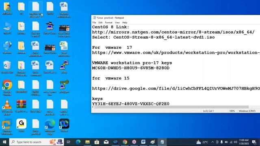Image resolution: width=260 pixels, height=146 pixels.
Task: Click the 100% zoom status entry
Action: click(232, 111)
